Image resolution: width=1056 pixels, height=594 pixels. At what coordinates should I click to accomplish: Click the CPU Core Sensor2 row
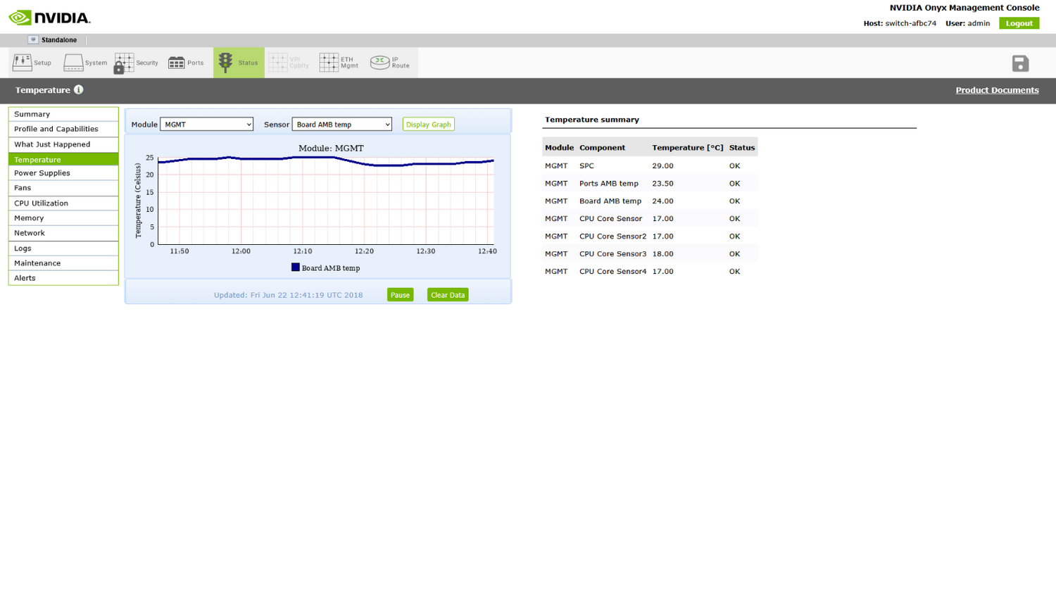[x=650, y=236]
